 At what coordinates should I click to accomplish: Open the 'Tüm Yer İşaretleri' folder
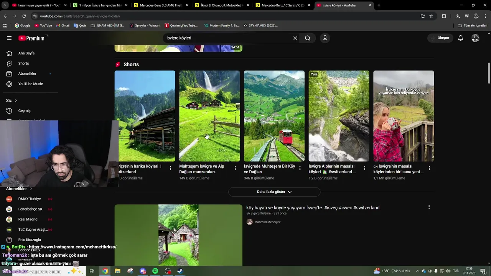[x=472, y=25]
